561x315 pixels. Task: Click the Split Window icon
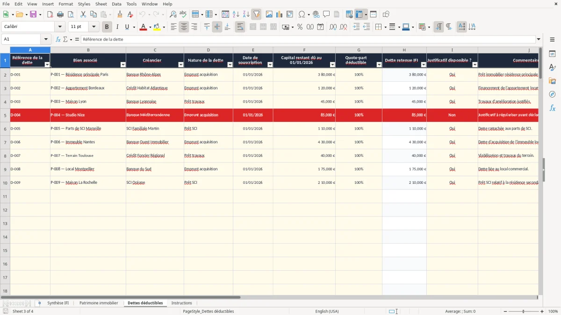pos(374,14)
